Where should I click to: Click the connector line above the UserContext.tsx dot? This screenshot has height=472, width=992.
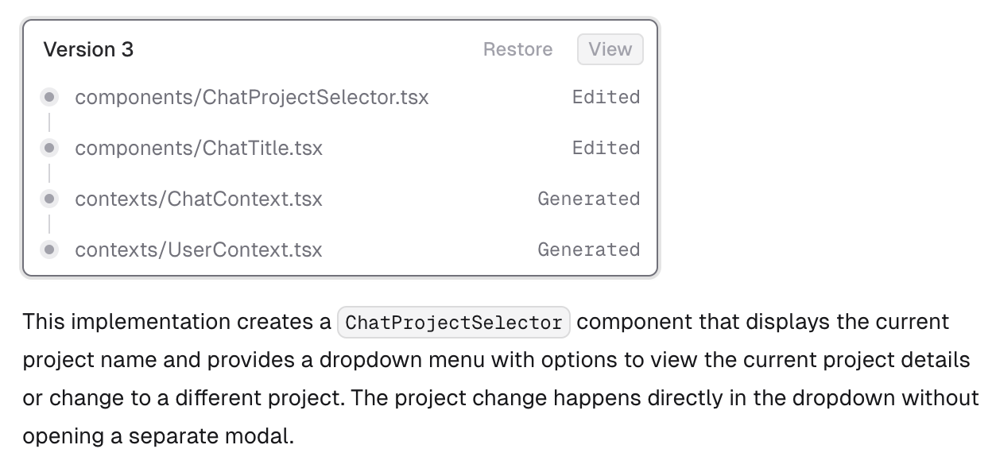(49, 224)
